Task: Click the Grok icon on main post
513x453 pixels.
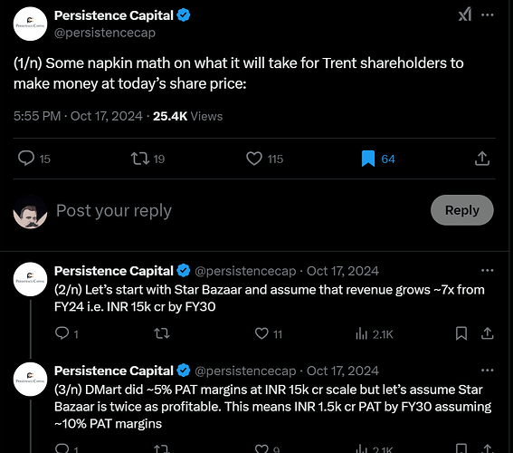Action: pos(465,14)
